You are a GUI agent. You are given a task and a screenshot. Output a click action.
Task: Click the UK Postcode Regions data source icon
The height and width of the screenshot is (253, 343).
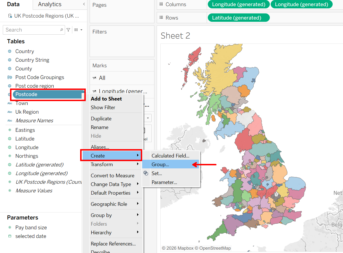10,16
